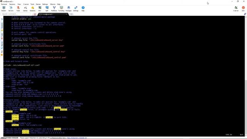
Task: Click the 'server-key-file' config line
Action: (x=37, y=40)
